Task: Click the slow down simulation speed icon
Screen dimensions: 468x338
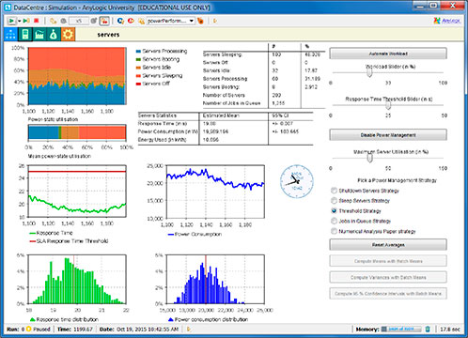Action: pyautogui.click(x=54, y=21)
